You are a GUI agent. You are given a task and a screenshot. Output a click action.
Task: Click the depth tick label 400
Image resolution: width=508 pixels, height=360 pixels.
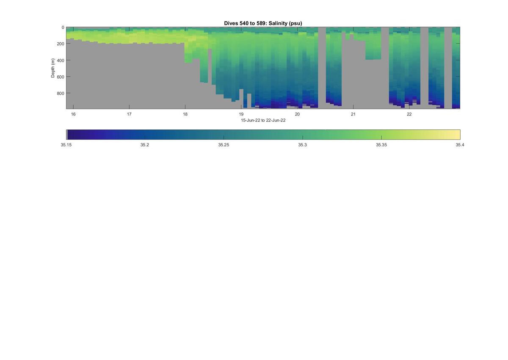click(x=61, y=60)
